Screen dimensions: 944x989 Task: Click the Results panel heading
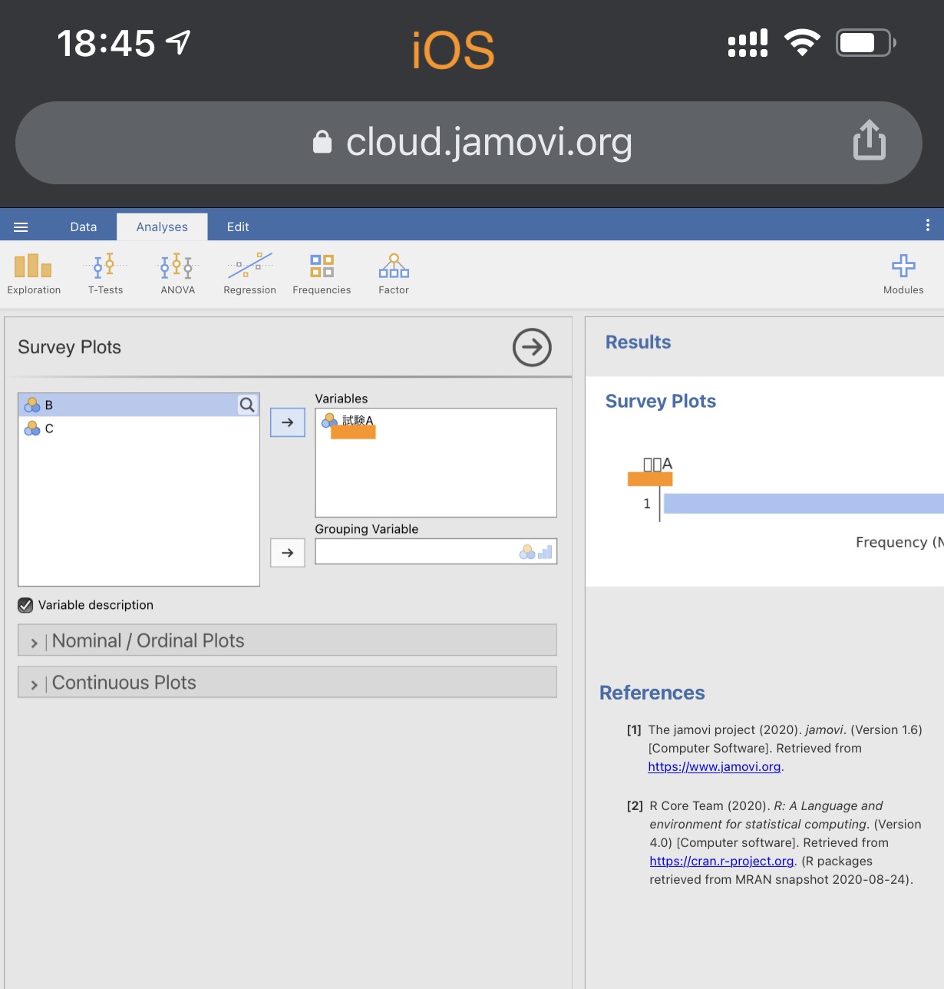[638, 342]
